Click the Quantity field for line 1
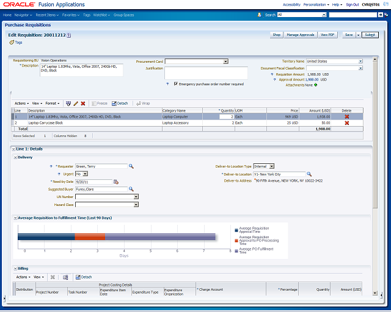Screen dimensions: 391x312 [x=227, y=116]
